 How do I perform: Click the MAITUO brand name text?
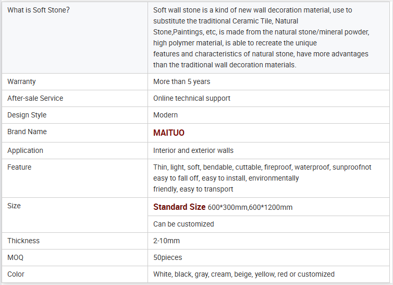click(168, 133)
